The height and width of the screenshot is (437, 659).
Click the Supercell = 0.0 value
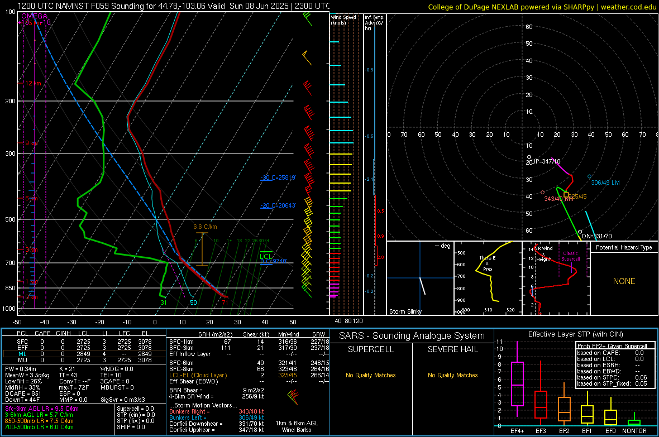tap(135, 409)
